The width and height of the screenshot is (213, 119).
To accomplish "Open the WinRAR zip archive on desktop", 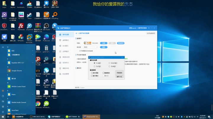I will tap(38, 28).
